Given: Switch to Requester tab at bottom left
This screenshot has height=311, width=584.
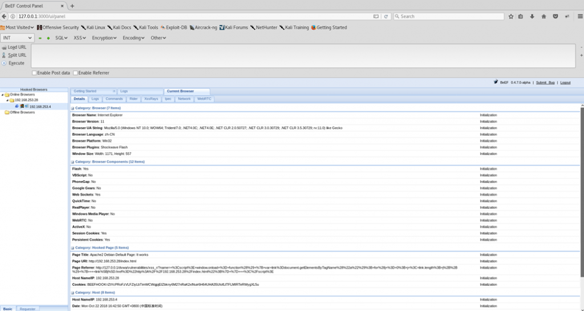Looking at the screenshot, I should tap(27, 309).
